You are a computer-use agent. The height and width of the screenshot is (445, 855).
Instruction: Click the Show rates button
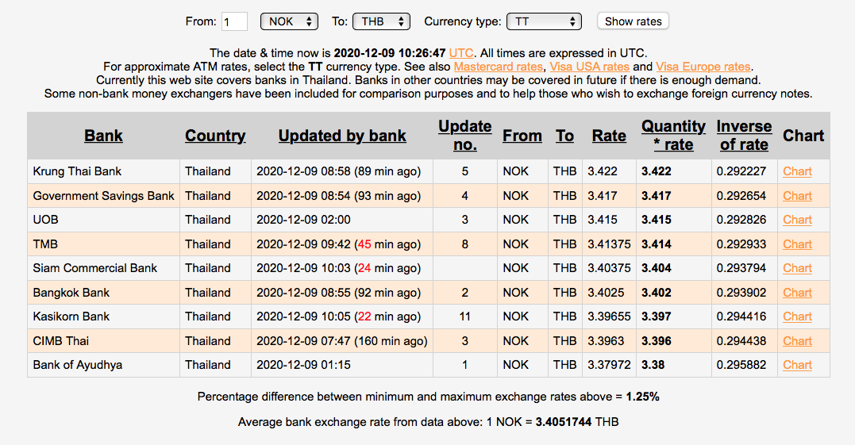(633, 21)
